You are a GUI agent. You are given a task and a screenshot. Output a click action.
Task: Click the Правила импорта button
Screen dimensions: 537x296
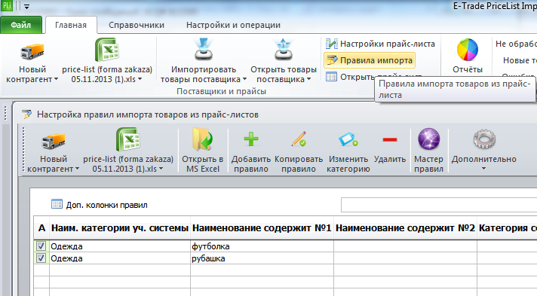[370, 60]
